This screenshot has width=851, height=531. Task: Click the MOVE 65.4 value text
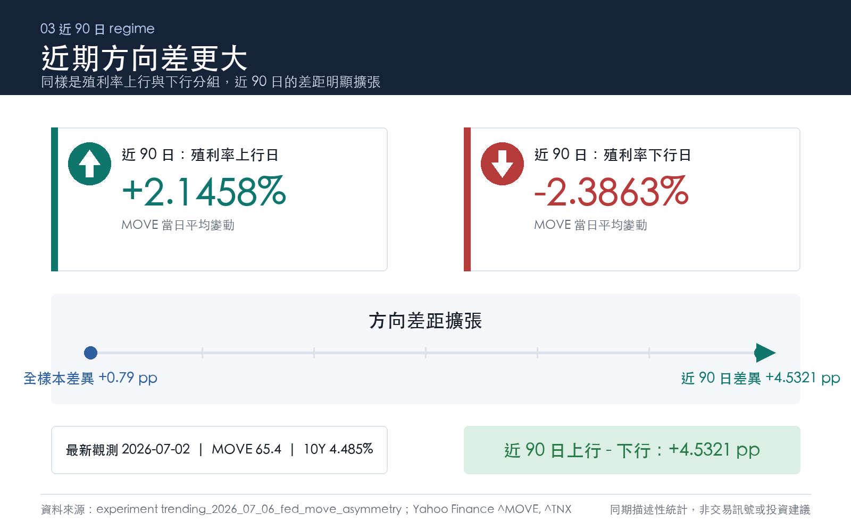(246, 449)
